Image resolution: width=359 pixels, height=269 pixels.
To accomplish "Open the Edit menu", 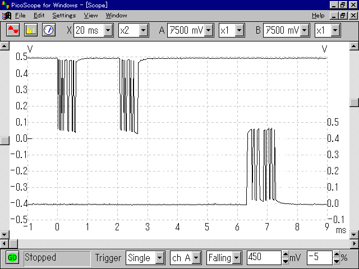I will (39, 16).
